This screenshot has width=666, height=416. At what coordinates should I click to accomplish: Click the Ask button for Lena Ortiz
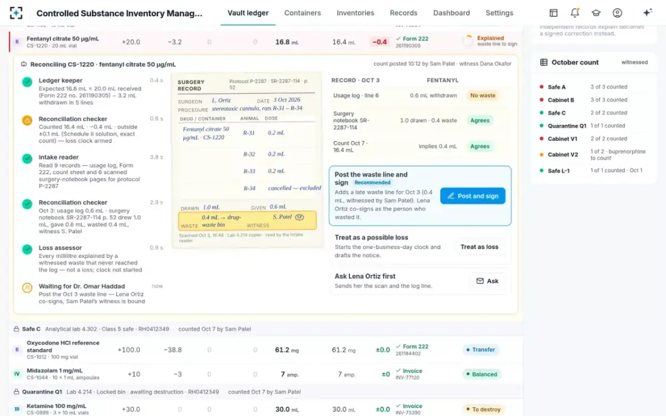click(x=487, y=281)
